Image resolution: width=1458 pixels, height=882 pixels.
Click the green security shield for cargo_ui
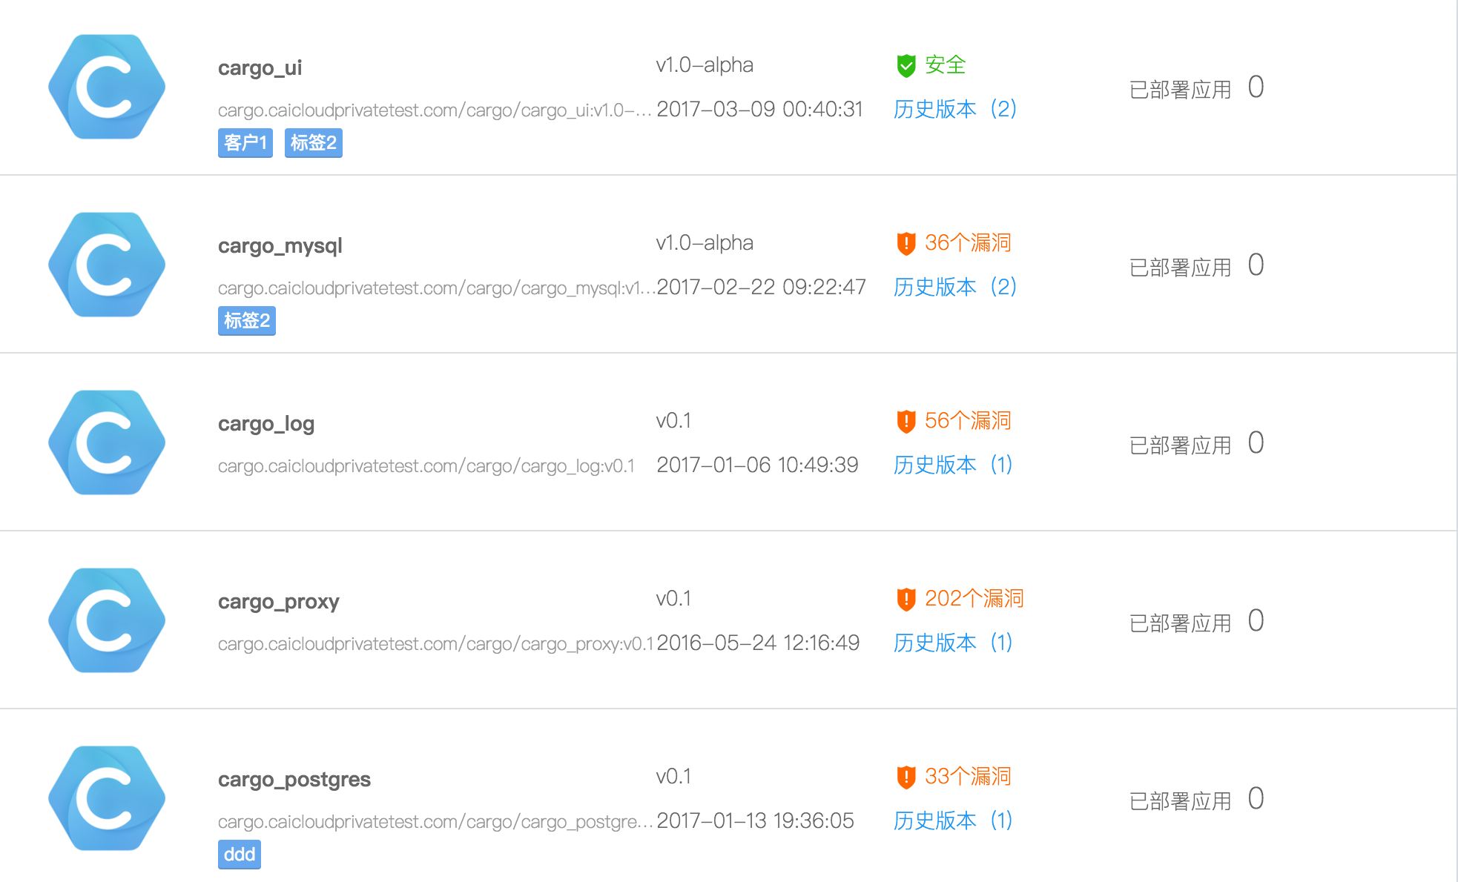pos(906,65)
